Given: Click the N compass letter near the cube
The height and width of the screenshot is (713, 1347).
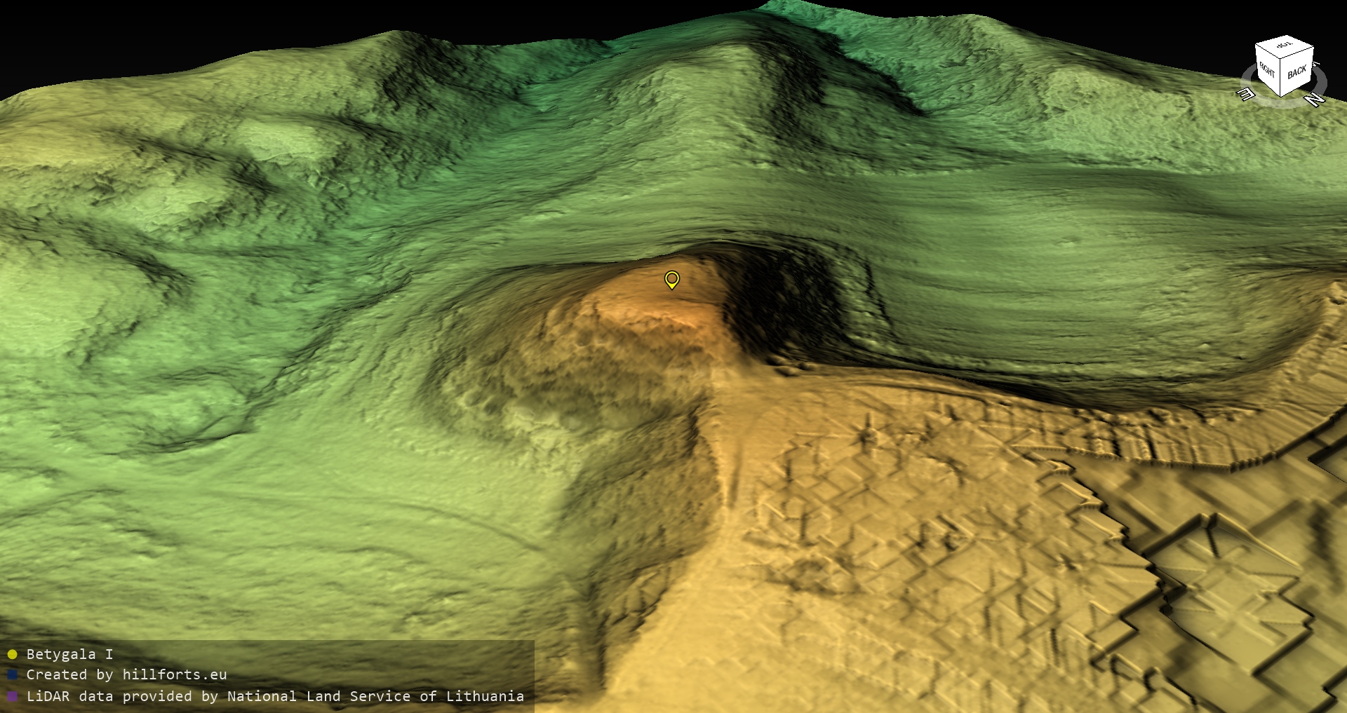Looking at the screenshot, I should 1314,100.
